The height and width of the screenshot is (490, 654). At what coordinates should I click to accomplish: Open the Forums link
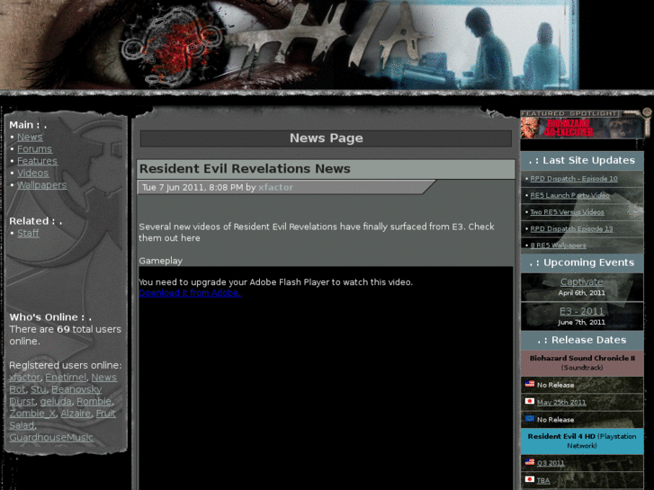[34, 149]
